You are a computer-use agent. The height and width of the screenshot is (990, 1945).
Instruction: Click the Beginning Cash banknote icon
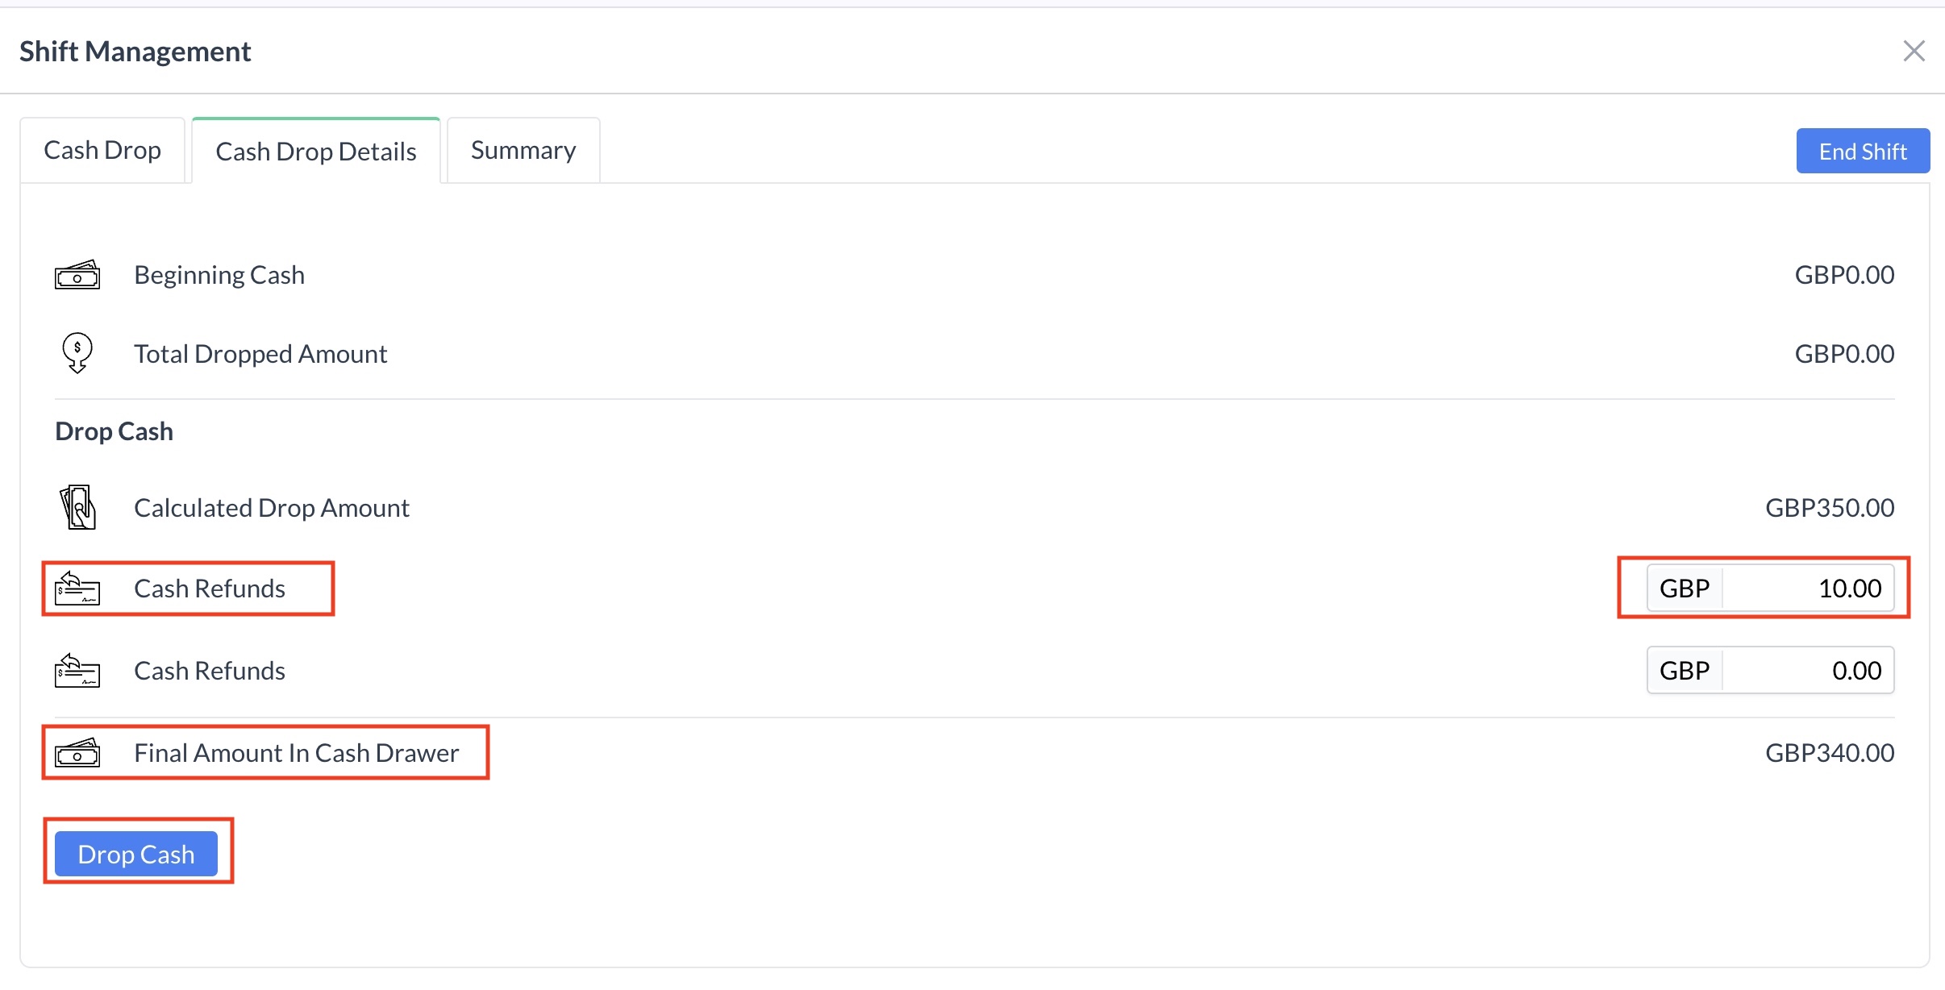(77, 276)
